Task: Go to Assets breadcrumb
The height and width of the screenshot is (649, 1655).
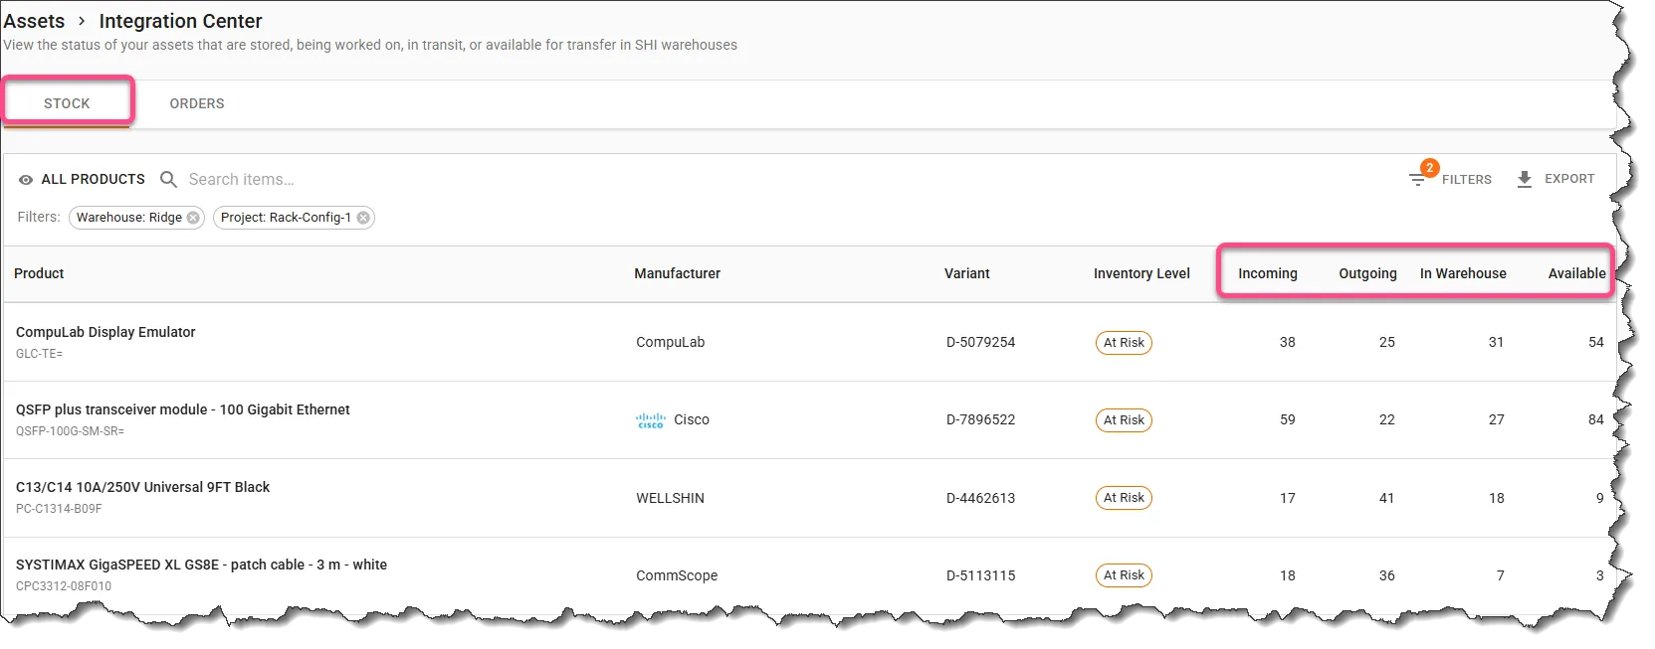Action: coord(34,21)
